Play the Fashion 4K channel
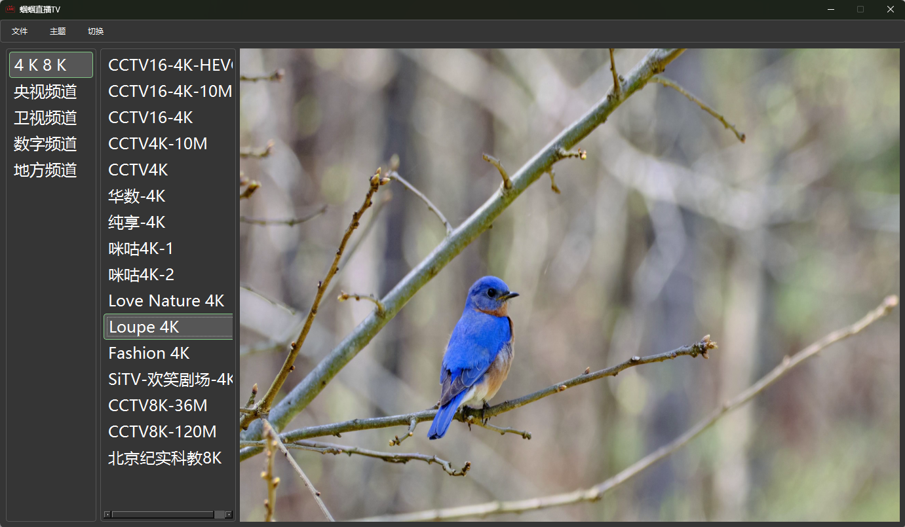Image resolution: width=905 pixels, height=527 pixels. coord(149,354)
